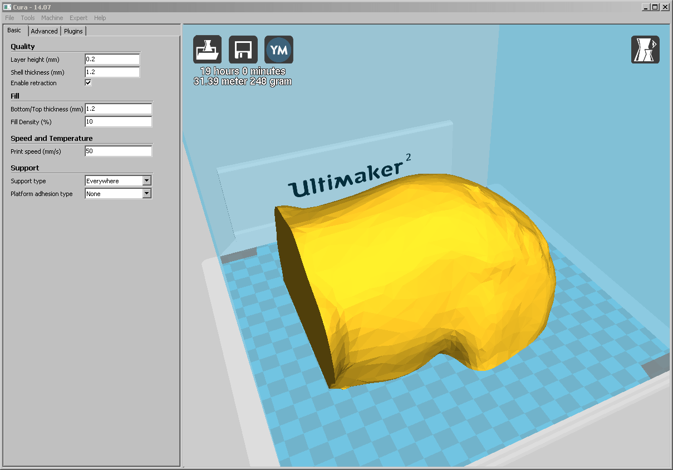This screenshot has width=673, height=470.
Task: Click the 'Fill Density (%)' label
Action: click(x=31, y=122)
